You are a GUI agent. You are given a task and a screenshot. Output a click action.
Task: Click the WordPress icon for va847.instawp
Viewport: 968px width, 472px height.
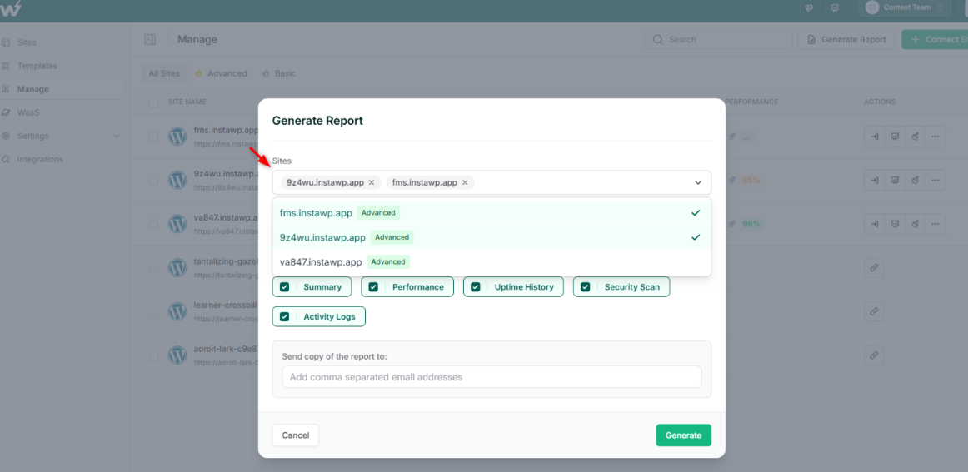[177, 224]
